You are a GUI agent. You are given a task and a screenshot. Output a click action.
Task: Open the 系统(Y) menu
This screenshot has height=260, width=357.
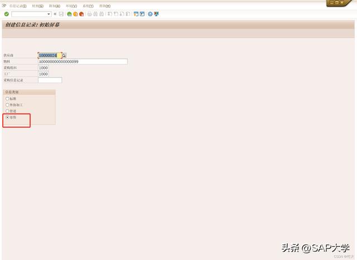point(88,6)
